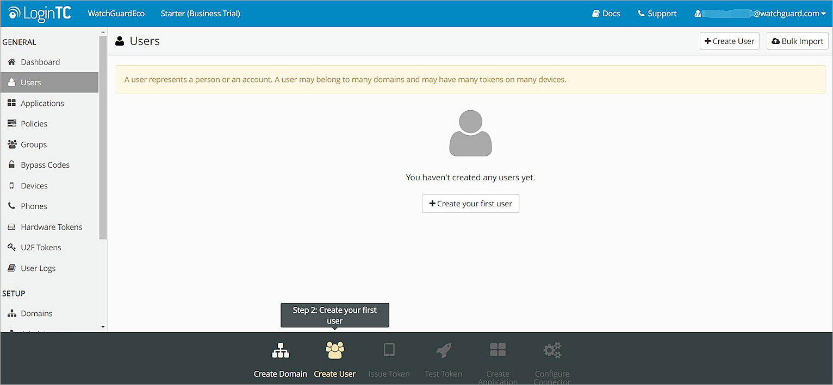Open the Configure Connector gears icon
This screenshot has height=385, width=833.
[552, 350]
